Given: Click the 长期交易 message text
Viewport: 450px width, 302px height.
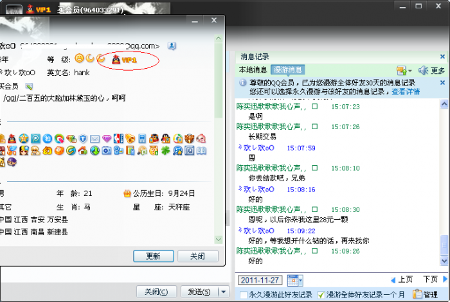Looking at the screenshot, I should pos(262,136).
